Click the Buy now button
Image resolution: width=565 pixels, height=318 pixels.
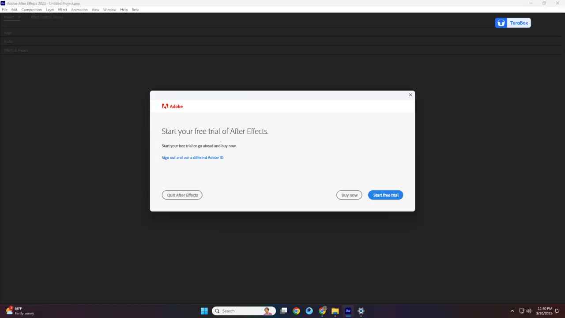[x=349, y=195]
